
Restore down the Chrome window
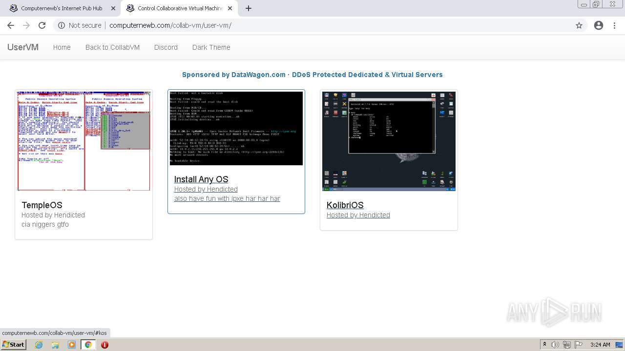(x=596, y=4)
